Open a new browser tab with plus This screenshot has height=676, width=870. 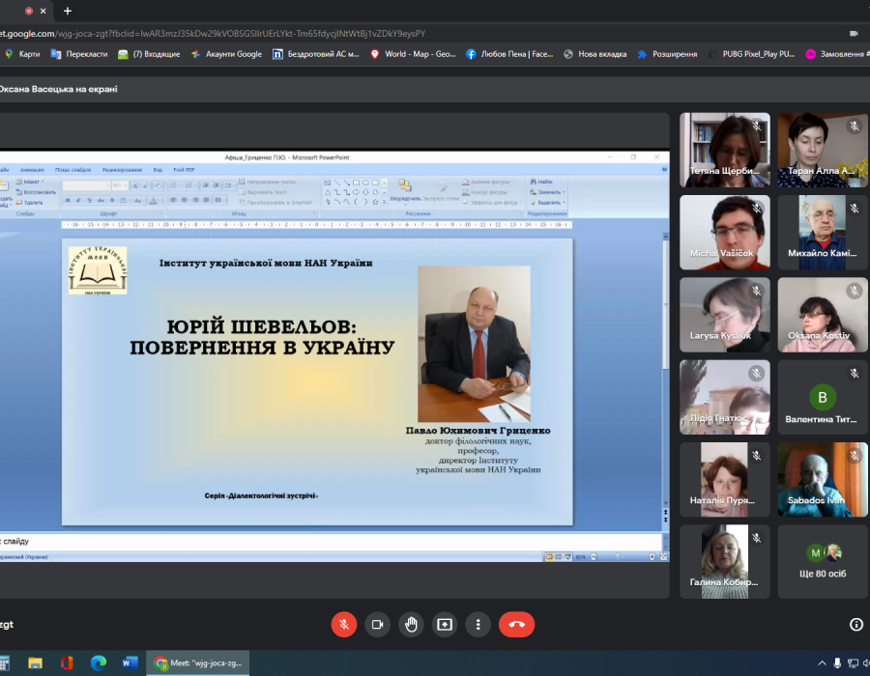pyautogui.click(x=68, y=11)
